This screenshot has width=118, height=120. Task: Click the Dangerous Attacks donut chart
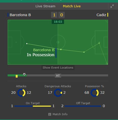pos(58,93)
